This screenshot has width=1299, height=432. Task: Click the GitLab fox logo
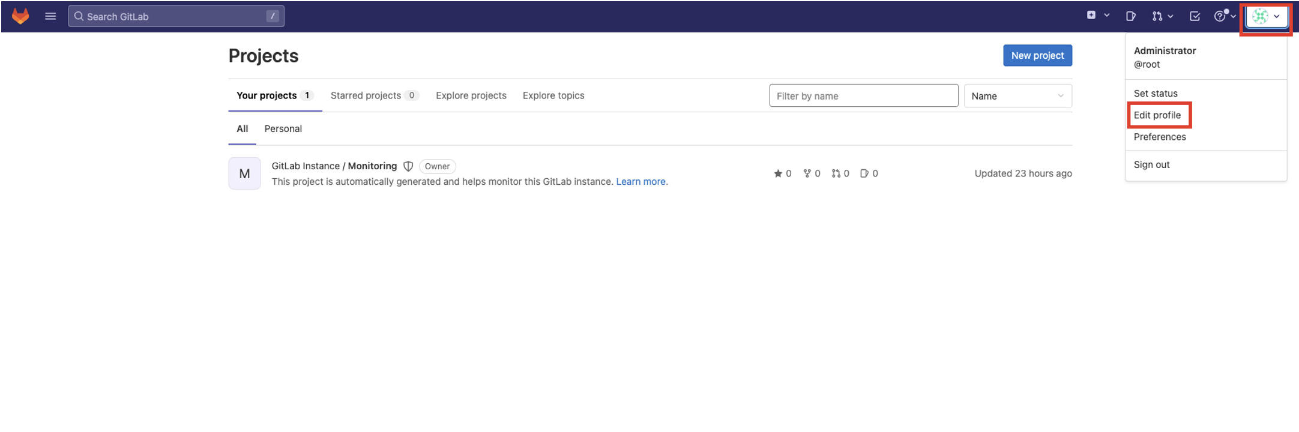click(20, 16)
